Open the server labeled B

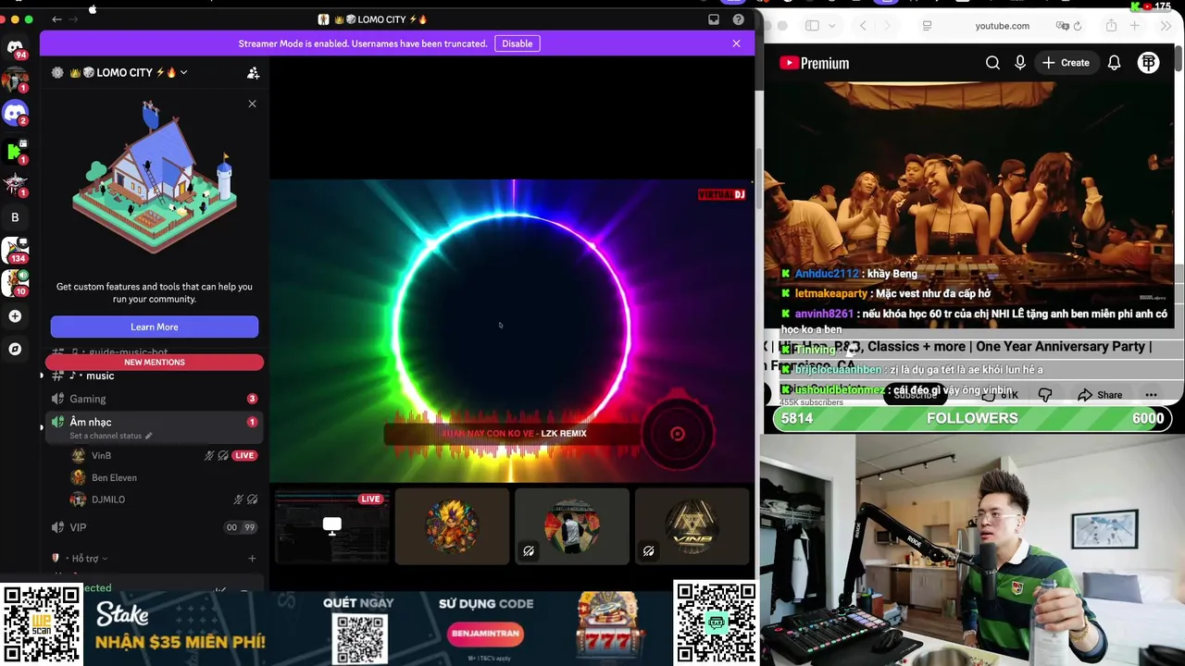[x=15, y=217]
